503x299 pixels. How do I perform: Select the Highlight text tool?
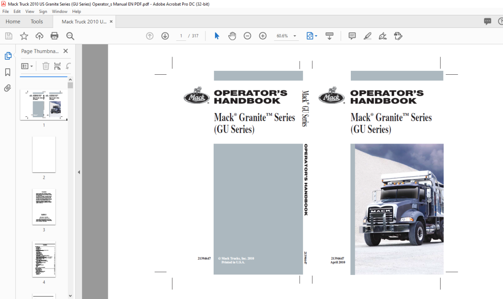367,36
